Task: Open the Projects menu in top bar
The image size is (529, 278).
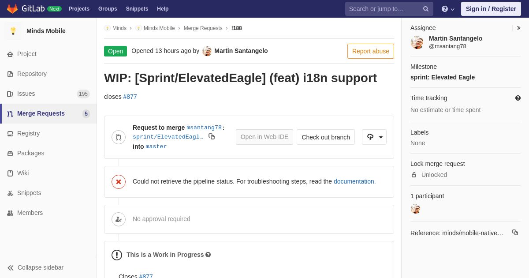Action: click(x=79, y=9)
